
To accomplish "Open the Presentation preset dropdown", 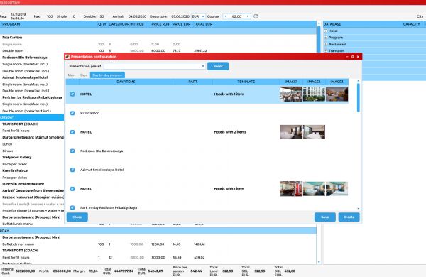I will (203, 66).
